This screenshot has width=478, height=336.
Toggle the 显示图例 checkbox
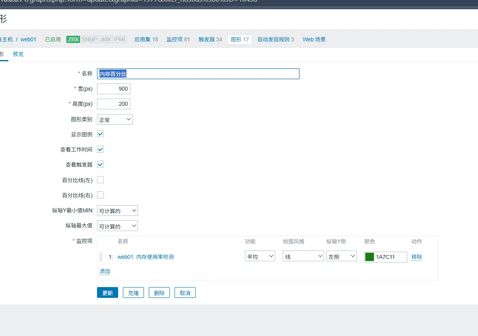[101, 134]
